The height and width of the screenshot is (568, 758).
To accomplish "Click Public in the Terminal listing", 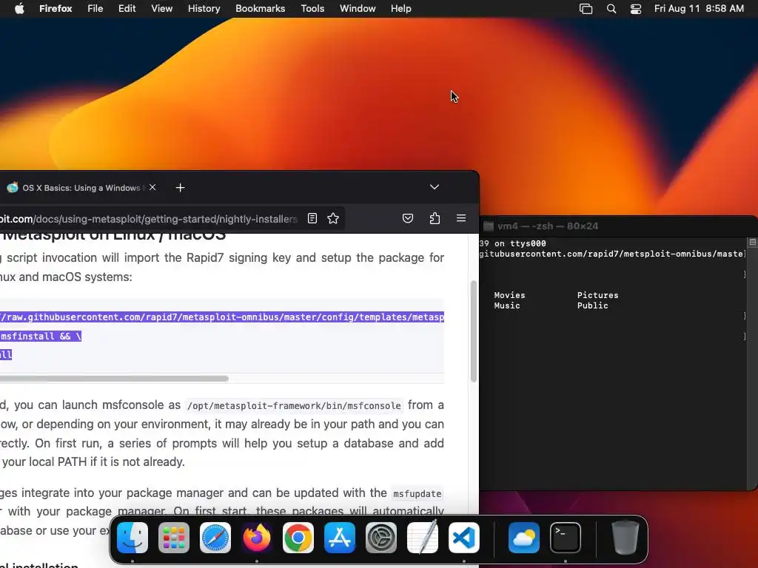I will [593, 305].
